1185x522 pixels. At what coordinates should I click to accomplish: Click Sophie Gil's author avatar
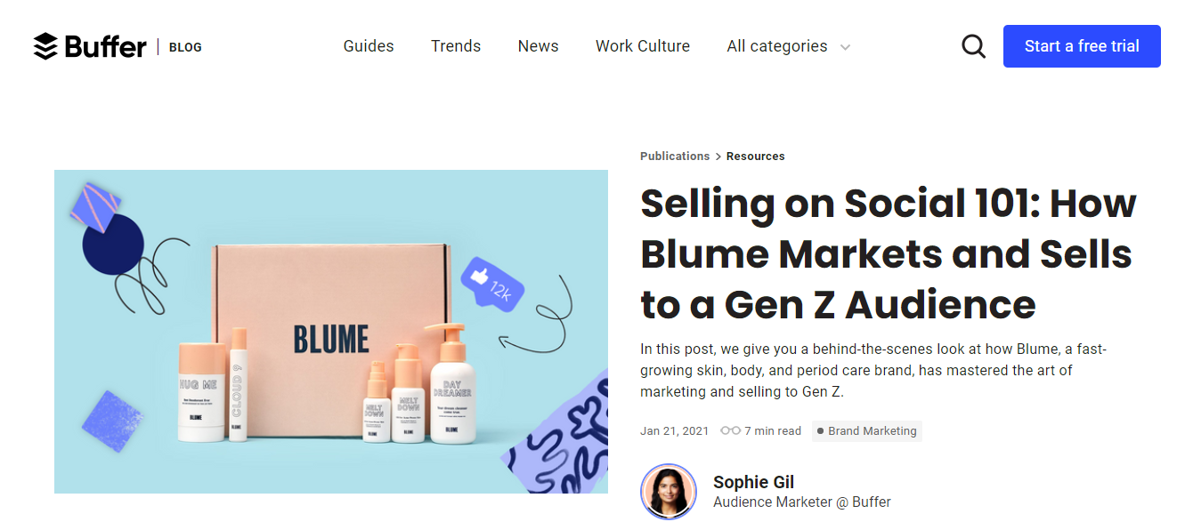coord(668,491)
